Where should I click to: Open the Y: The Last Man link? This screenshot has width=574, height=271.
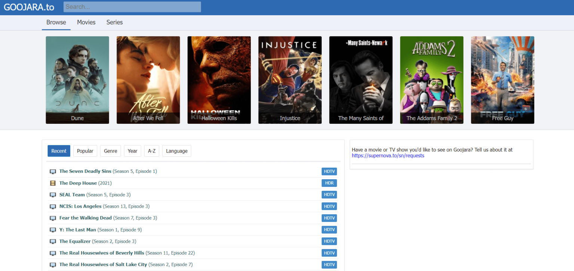tap(101, 230)
